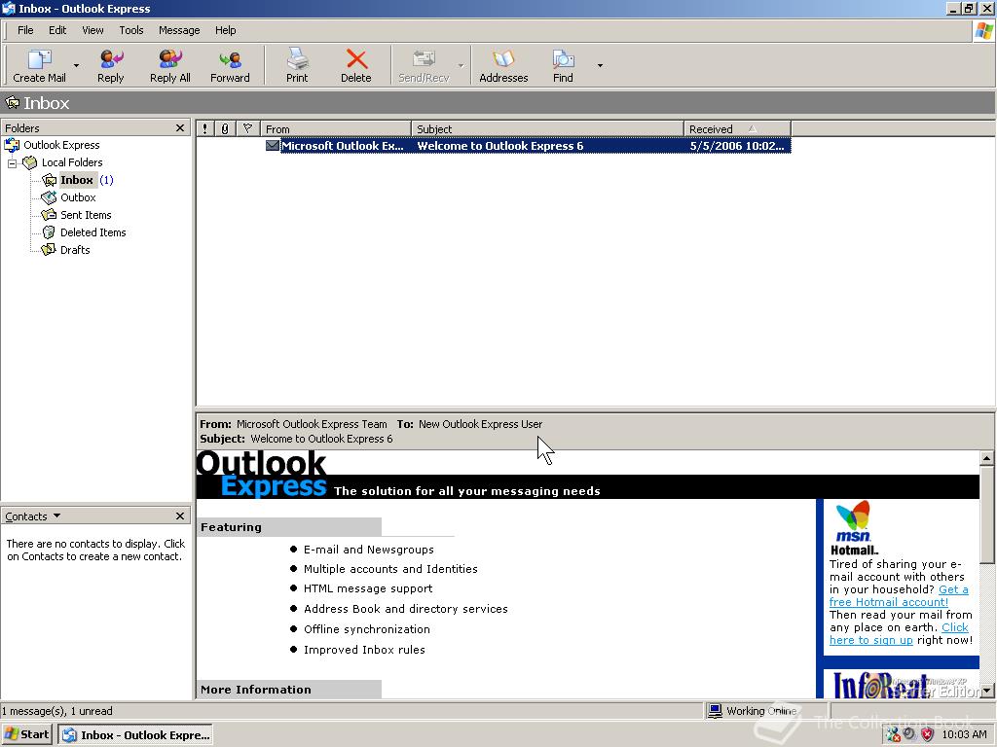The image size is (997, 747).
Task: Sort by the Priority exclamation column
Action: point(204,129)
